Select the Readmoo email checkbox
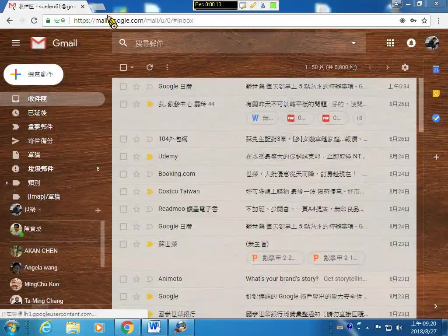Image resolution: width=448 pixels, height=336 pixels. [x=123, y=209]
